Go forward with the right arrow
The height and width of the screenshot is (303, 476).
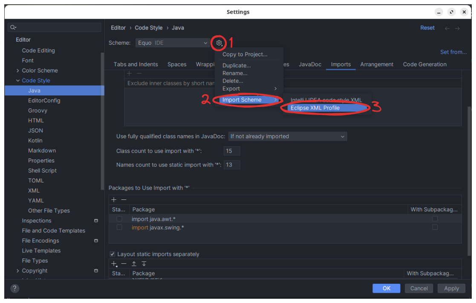coord(457,28)
